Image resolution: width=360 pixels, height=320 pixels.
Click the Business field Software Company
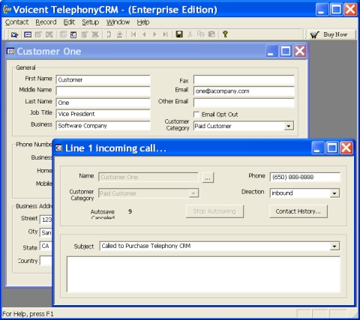103,126
